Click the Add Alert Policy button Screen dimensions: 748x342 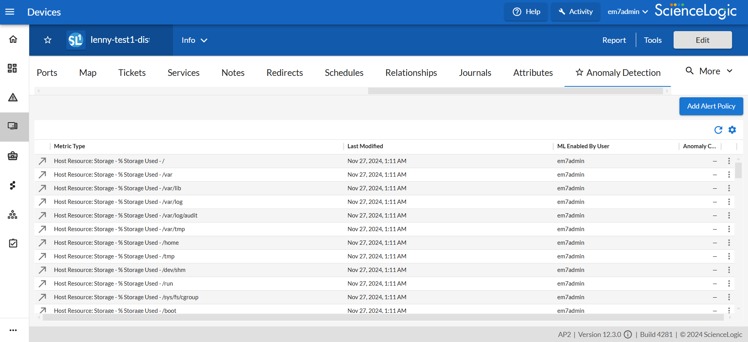pyautogui.click(x=711, y=106)
